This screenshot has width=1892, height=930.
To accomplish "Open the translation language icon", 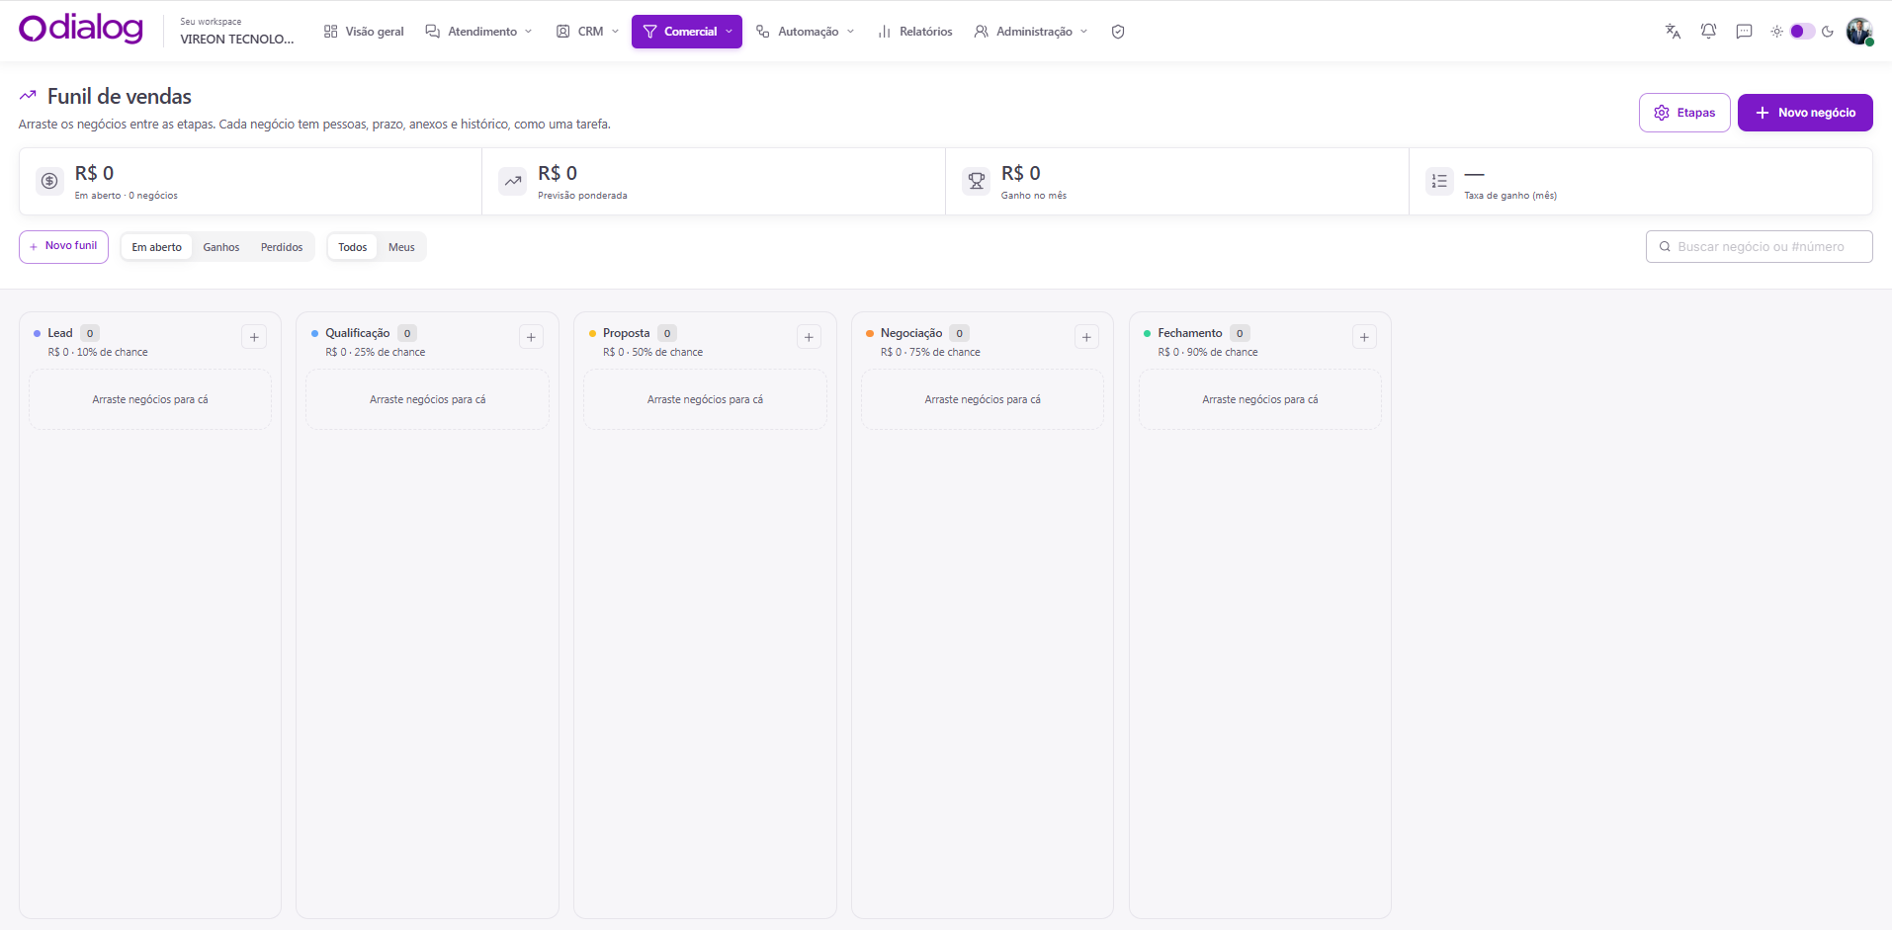I will click(x=1673, y=32).
